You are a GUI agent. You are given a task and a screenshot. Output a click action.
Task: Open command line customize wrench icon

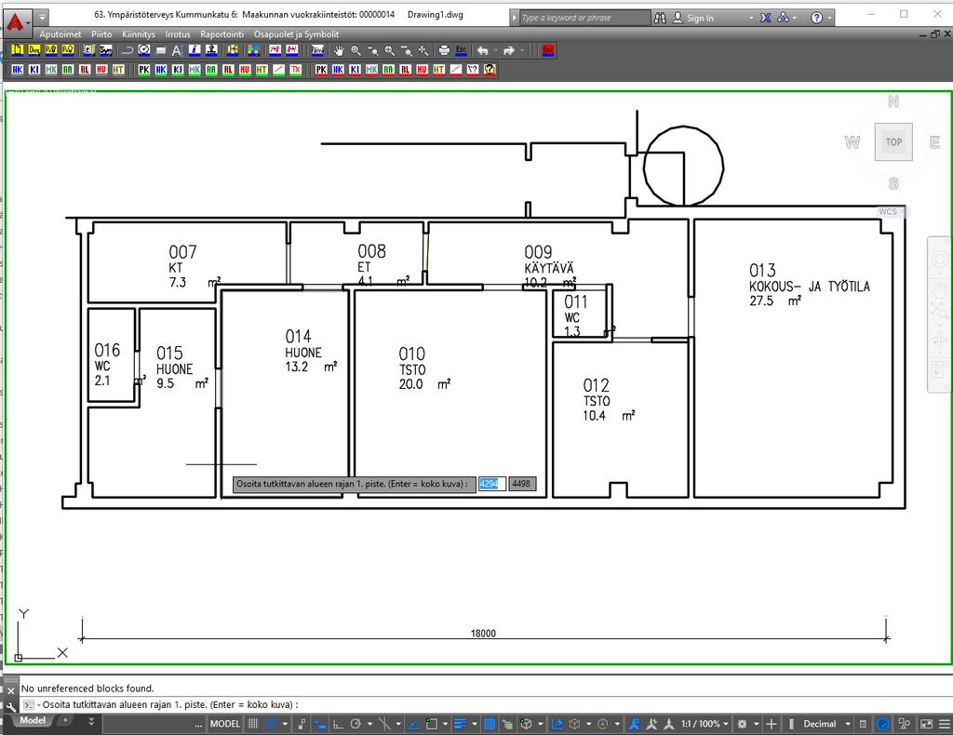[11, 706]
